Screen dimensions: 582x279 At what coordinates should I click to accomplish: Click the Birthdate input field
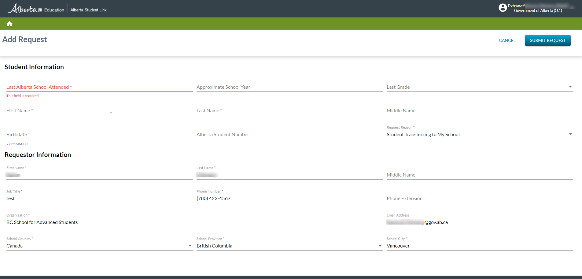(99, 135)
